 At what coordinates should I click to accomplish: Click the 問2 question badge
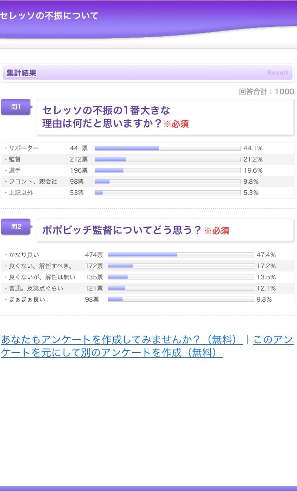point(16,227)
